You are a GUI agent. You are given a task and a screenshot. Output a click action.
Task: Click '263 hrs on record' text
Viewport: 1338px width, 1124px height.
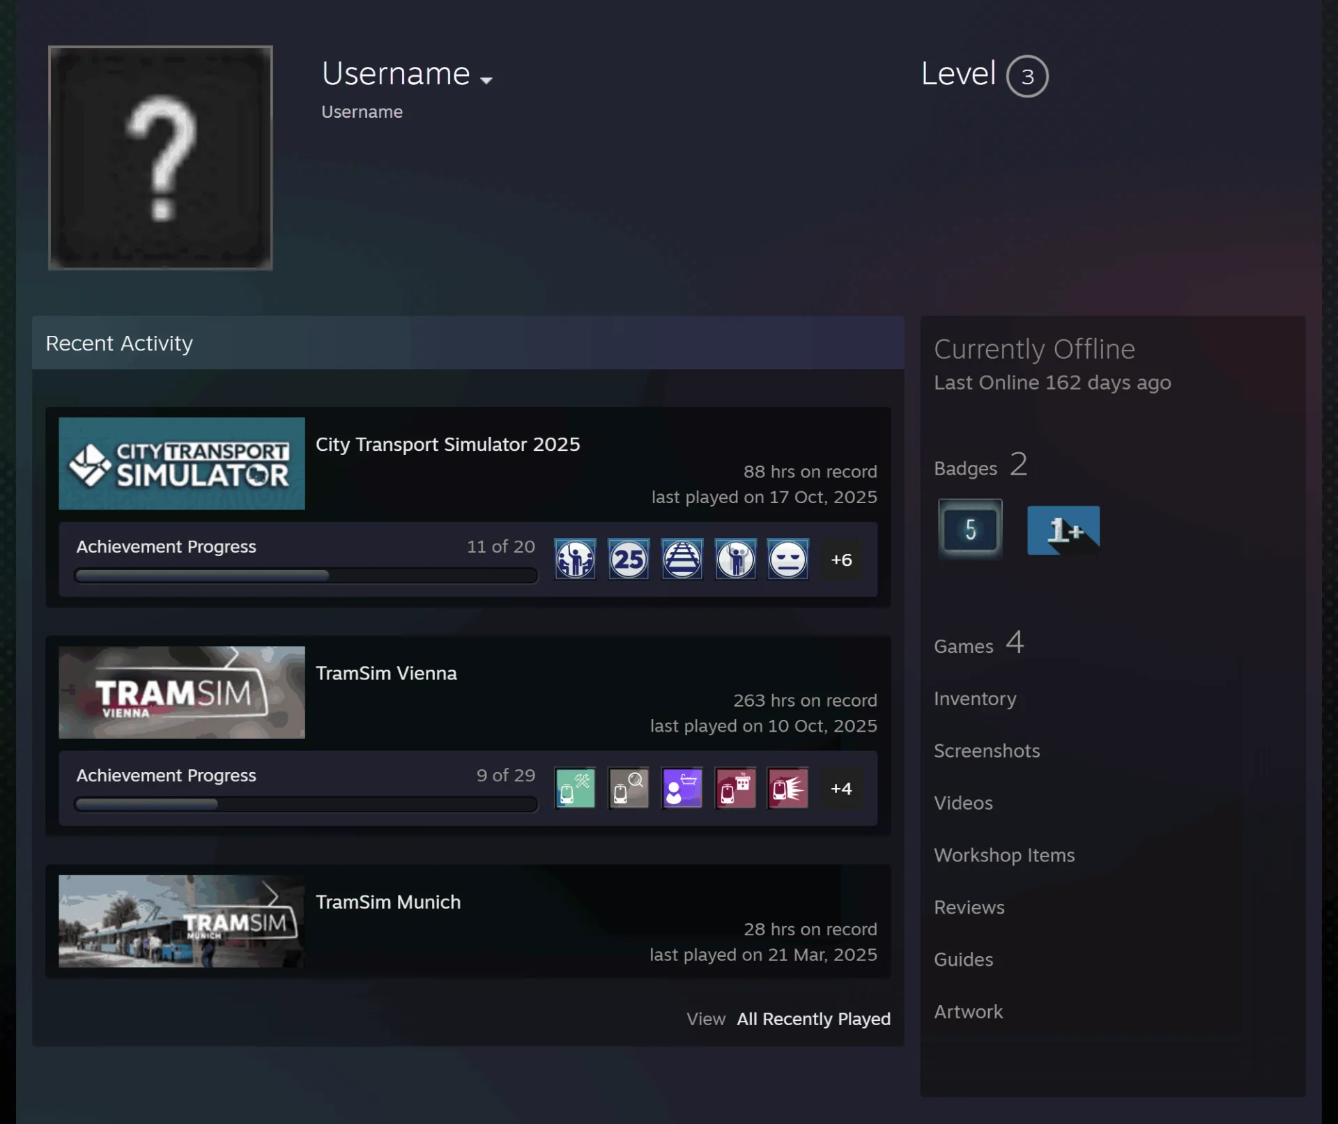pyautogui.click(x=805, y=700)
